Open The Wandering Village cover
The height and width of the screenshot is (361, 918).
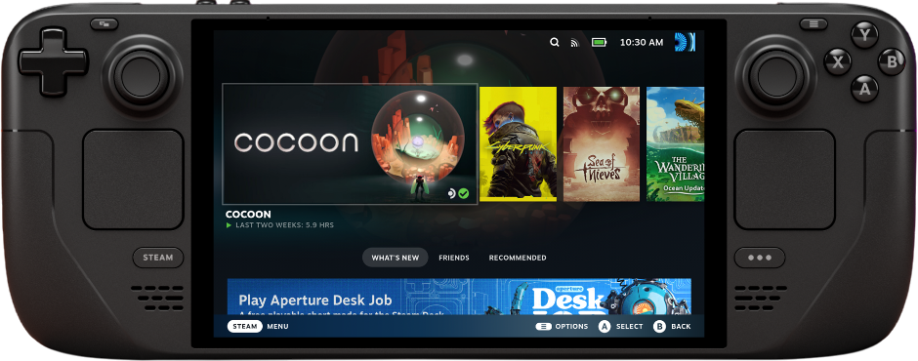tap(675, 144)
